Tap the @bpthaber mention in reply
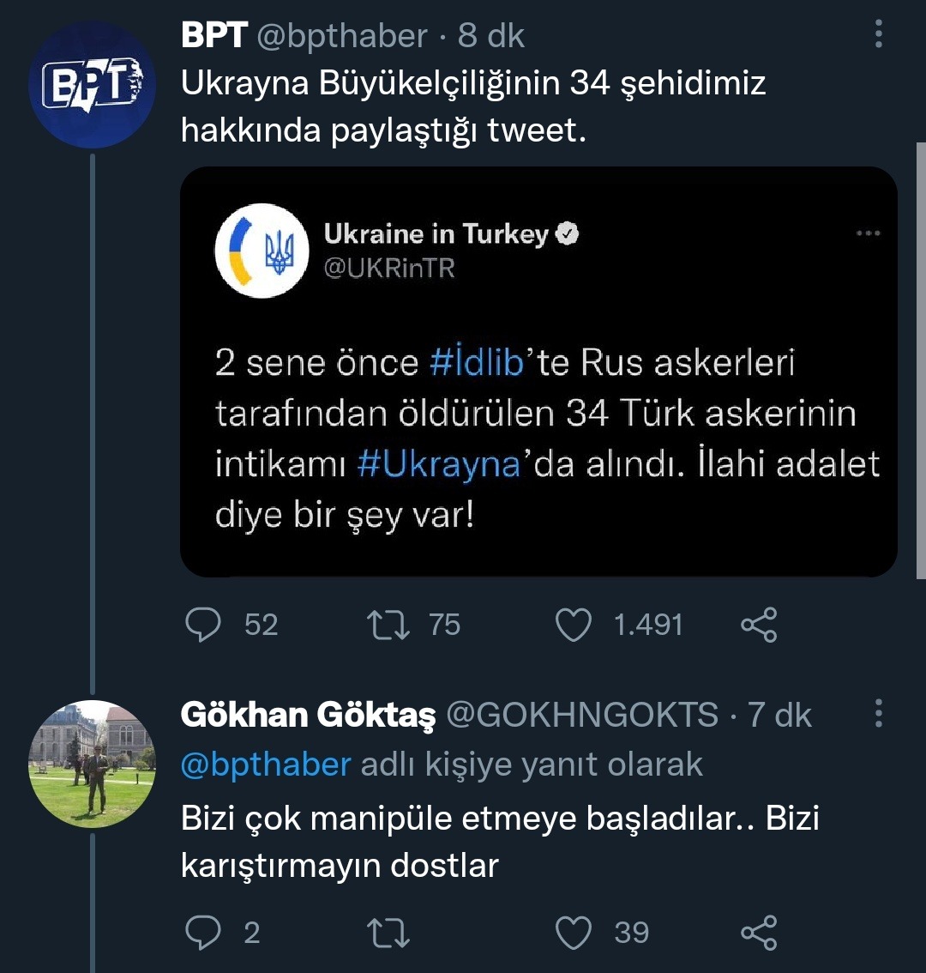This screenshot has width=926, height=973. [266, 764]
